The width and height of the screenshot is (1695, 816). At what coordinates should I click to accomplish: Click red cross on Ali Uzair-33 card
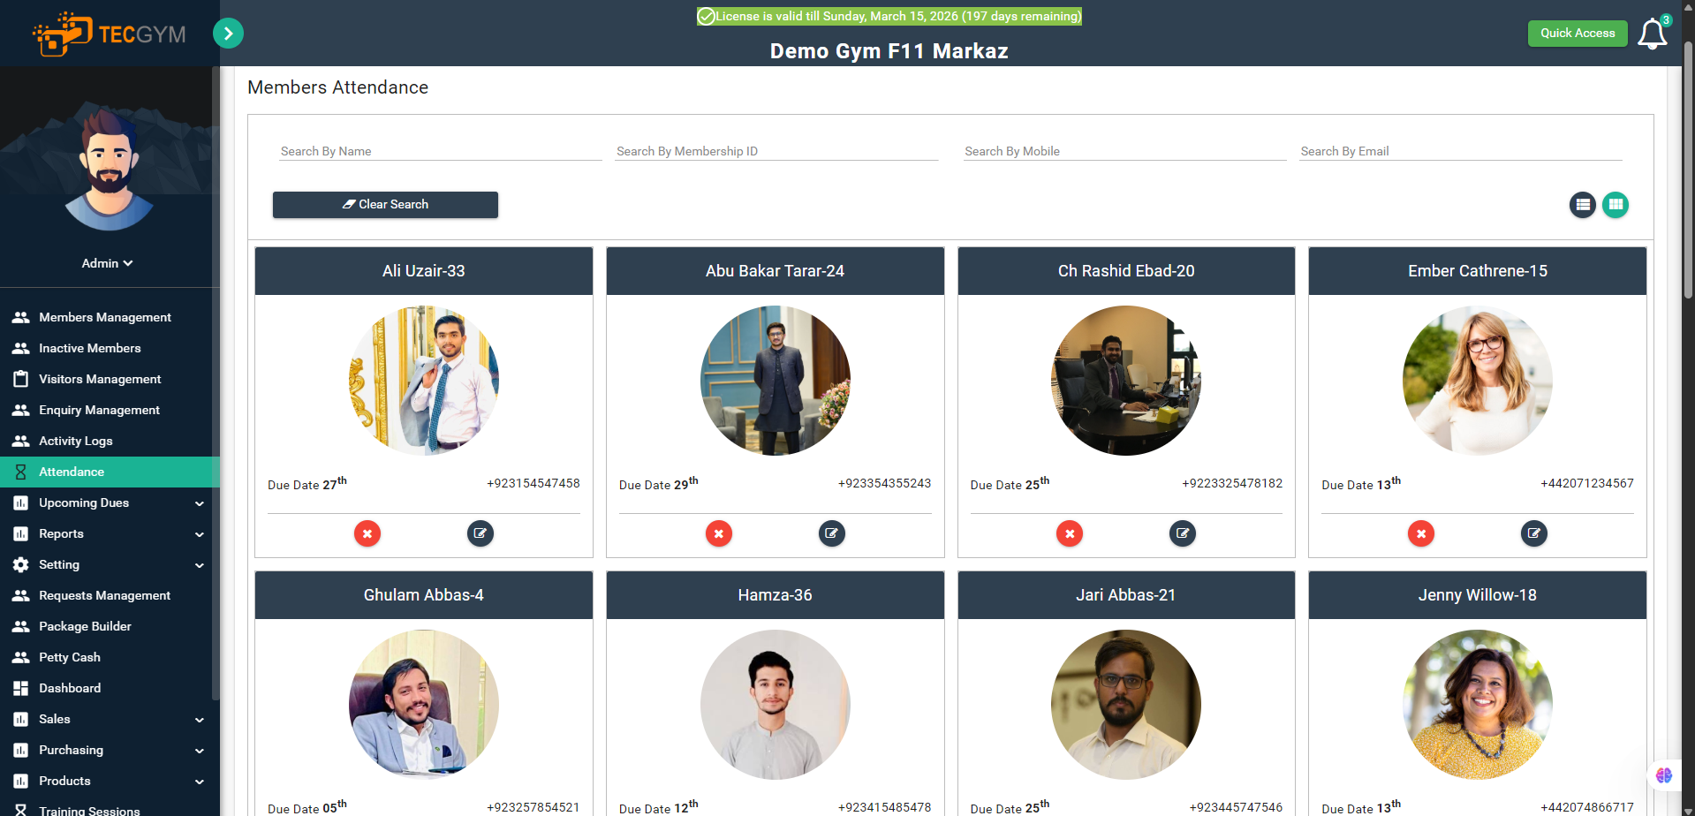[367, 533]
